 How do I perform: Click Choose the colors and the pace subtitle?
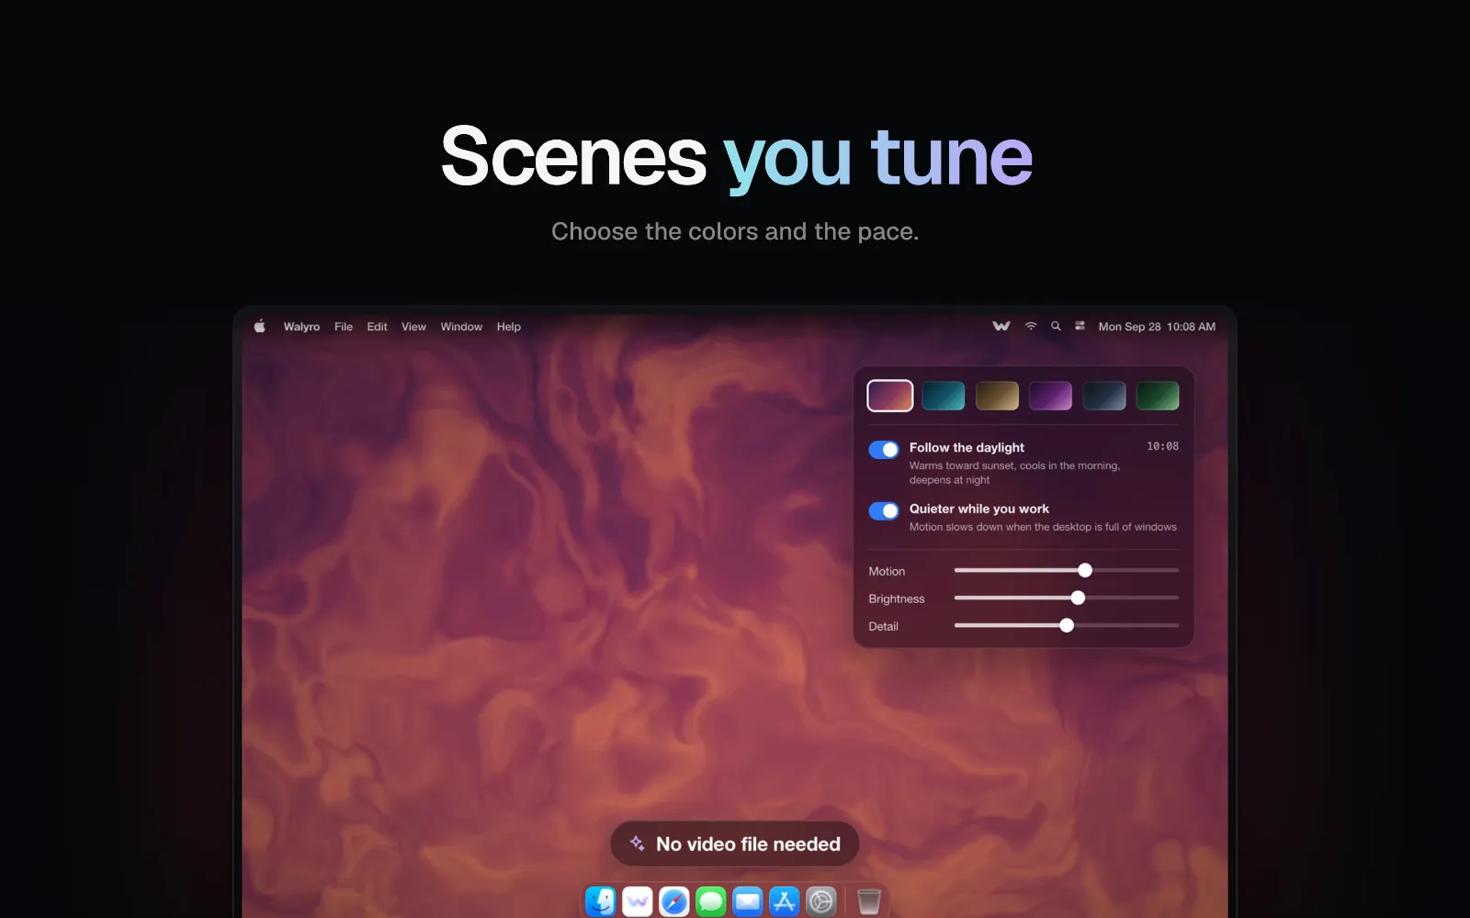coord(735,231)
